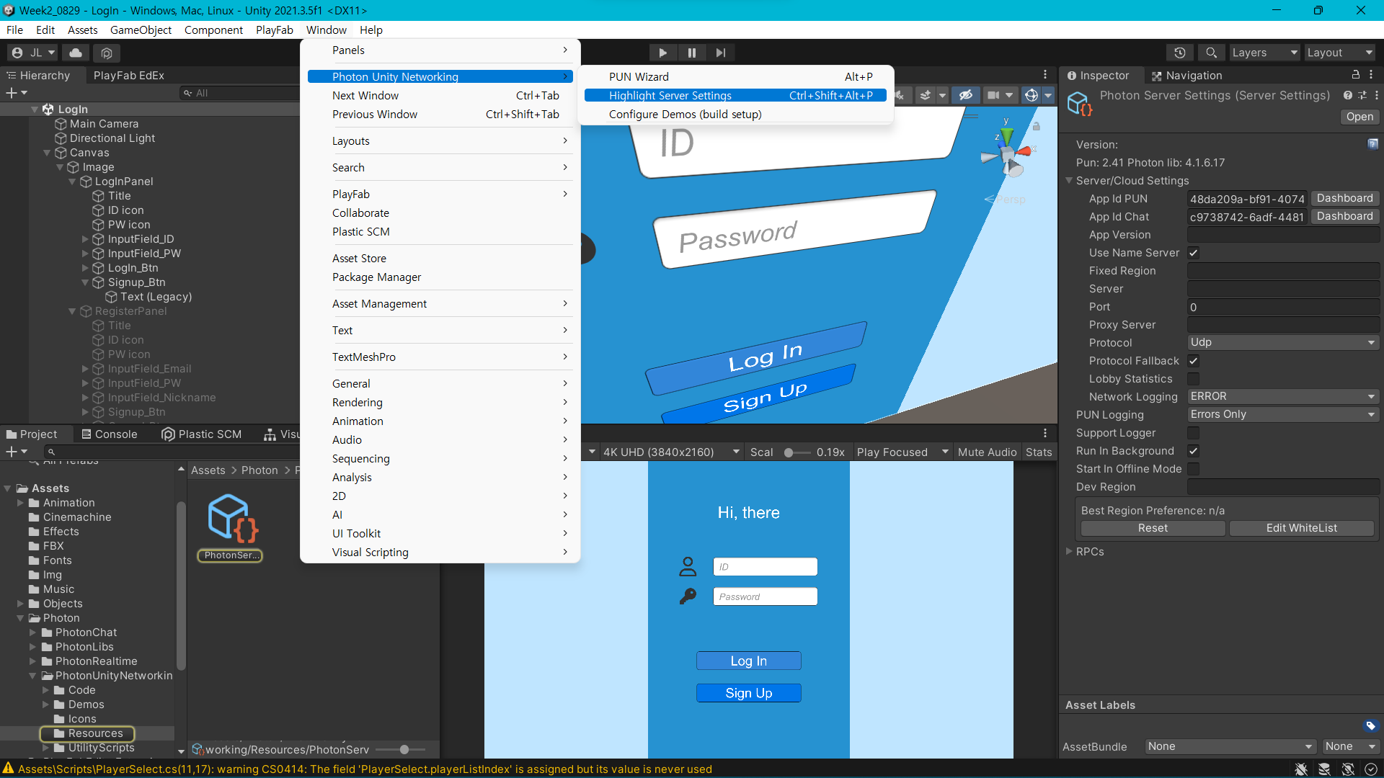Viewport: 1384px width, 778px height.
Task: Toggle the Run In Background checkbox
Action: pyautogui.click(x=1194, y=451)
